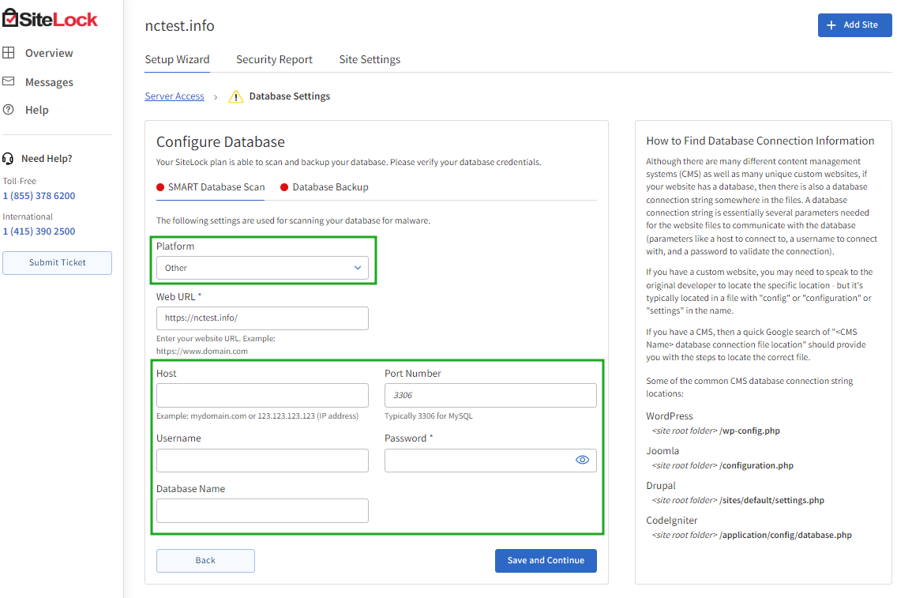Click the Help question mark icon
The image size is (897, 598).
click(9, 109)
